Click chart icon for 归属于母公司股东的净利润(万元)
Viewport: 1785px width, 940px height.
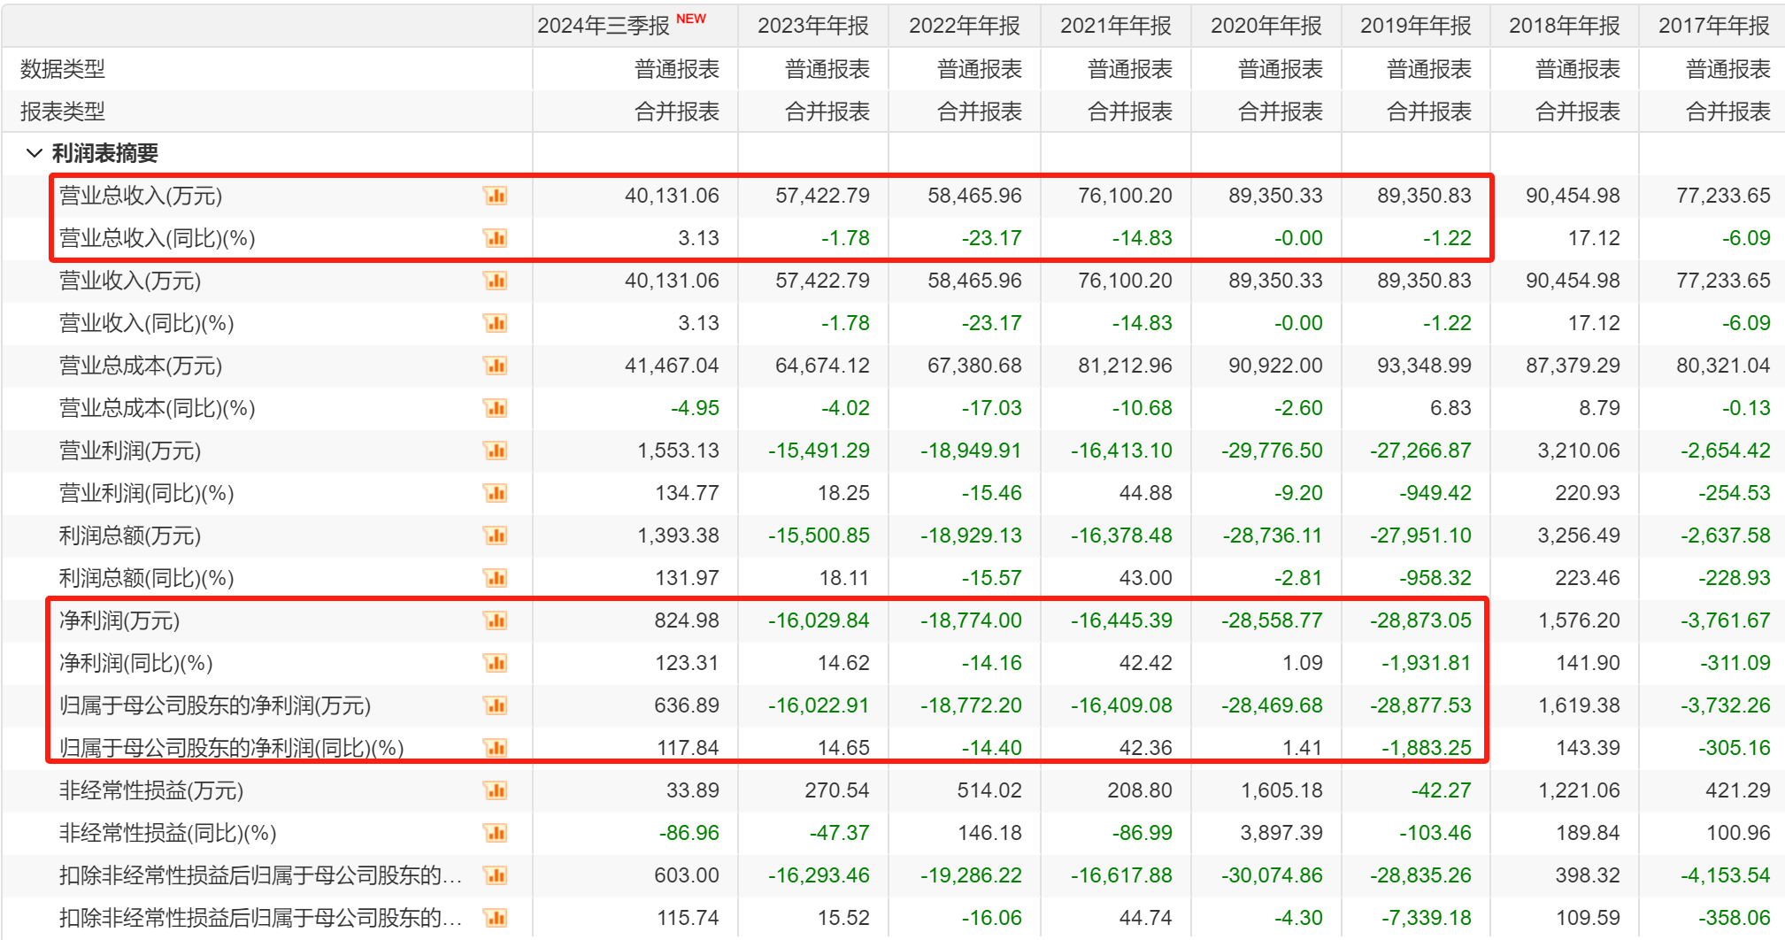495,705
